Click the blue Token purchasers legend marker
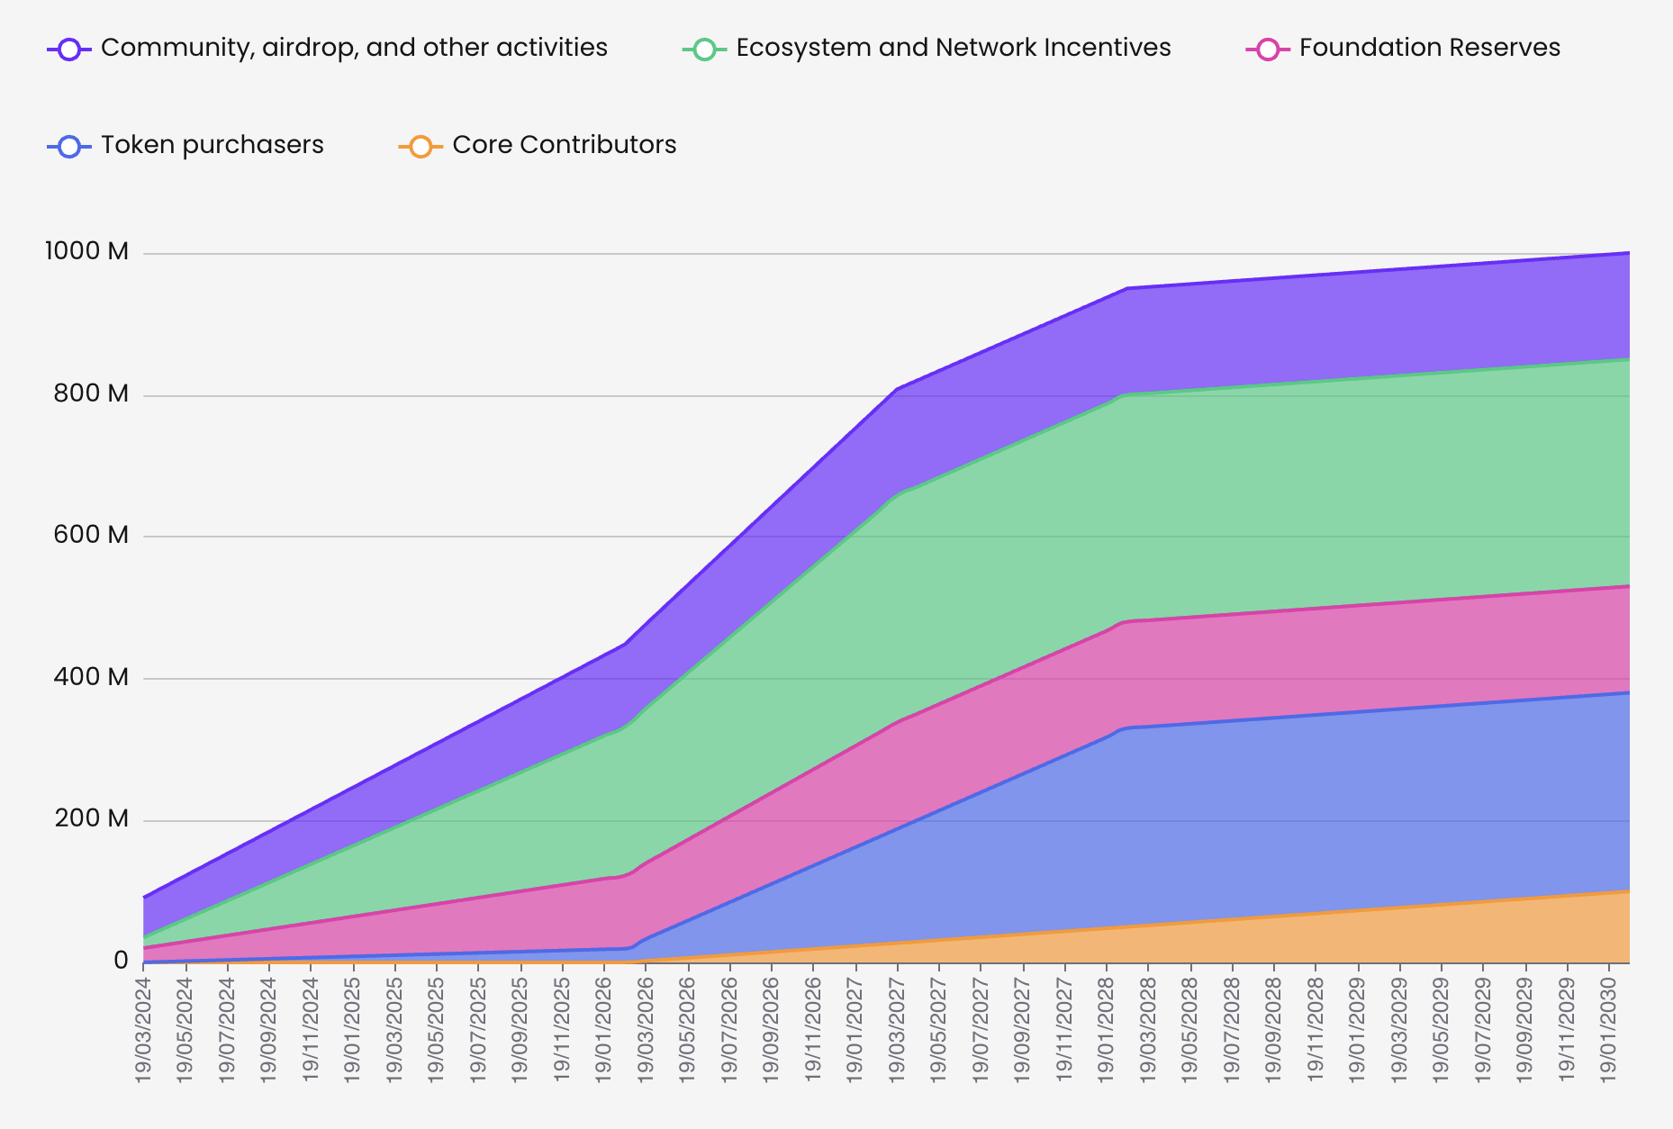 click(x=69, y=147)
